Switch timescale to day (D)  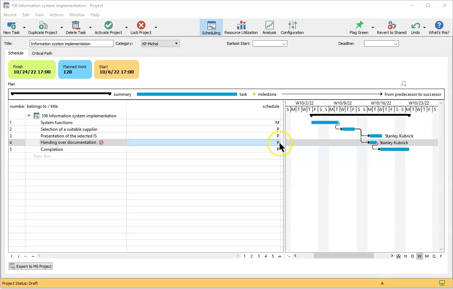[x=413, y=256]
